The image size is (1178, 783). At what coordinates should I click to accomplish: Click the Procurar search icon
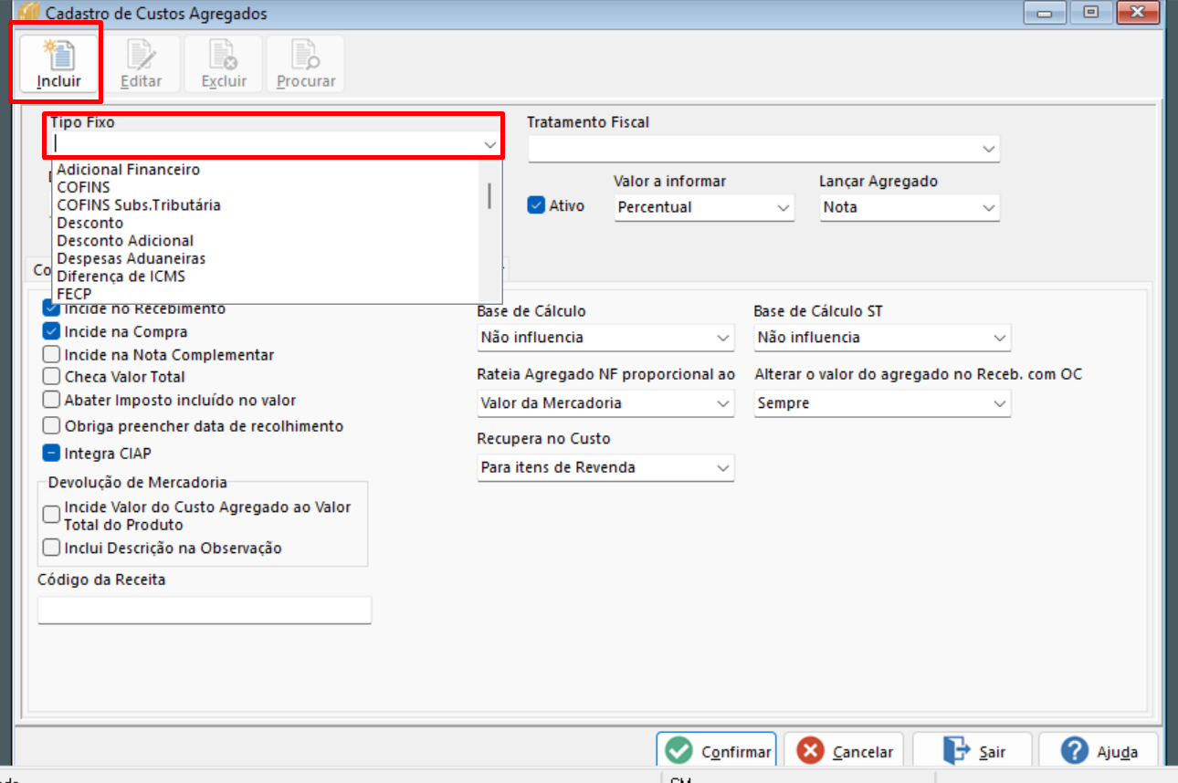coord(306,55)
